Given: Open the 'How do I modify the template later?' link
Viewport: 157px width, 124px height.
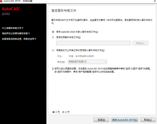Looking at the screenshot, I should (x=16, y=33).
